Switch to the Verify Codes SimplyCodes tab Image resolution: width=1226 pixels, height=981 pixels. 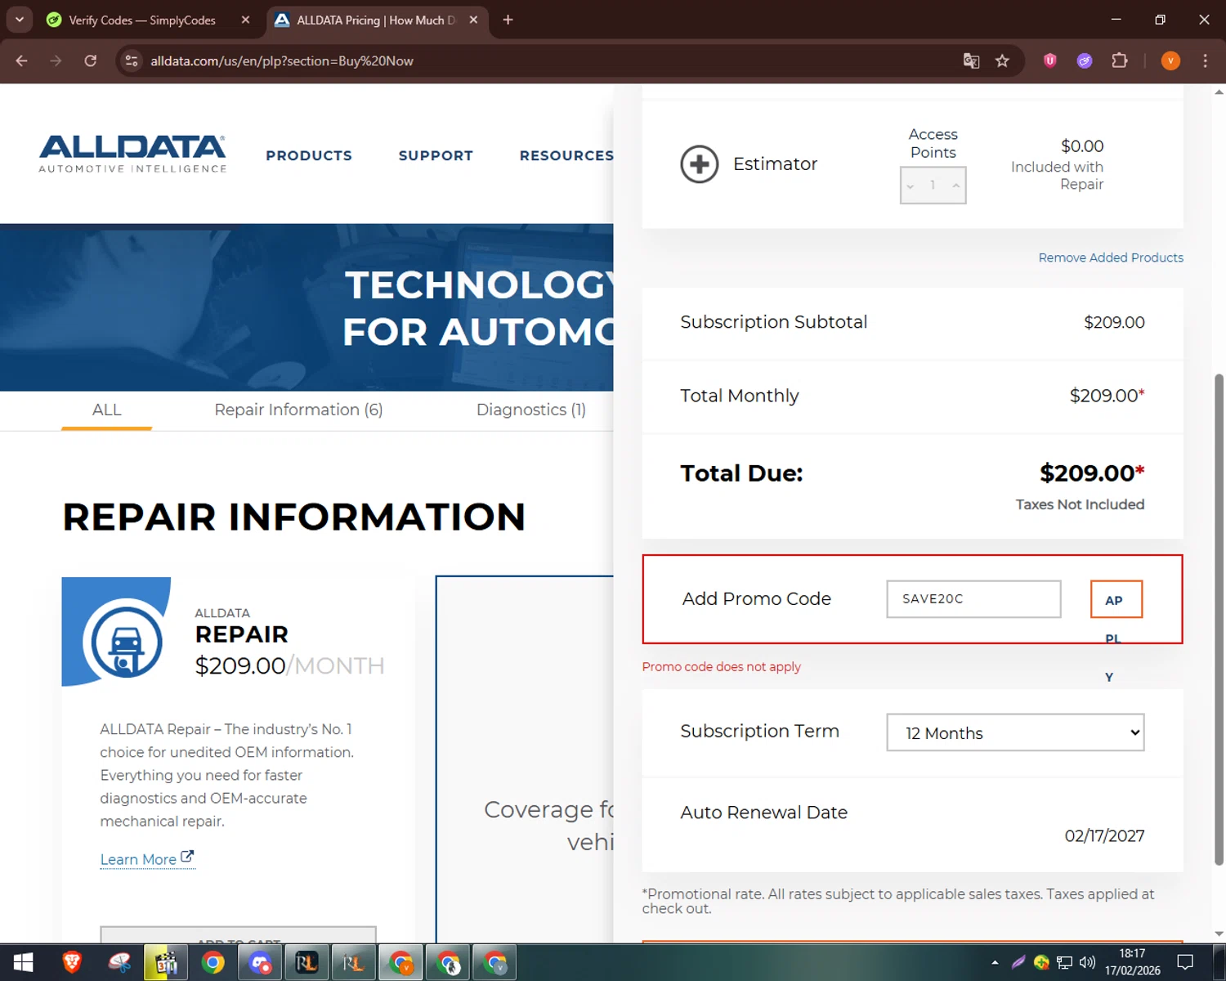pyautogui.click(x=141, y=20)
